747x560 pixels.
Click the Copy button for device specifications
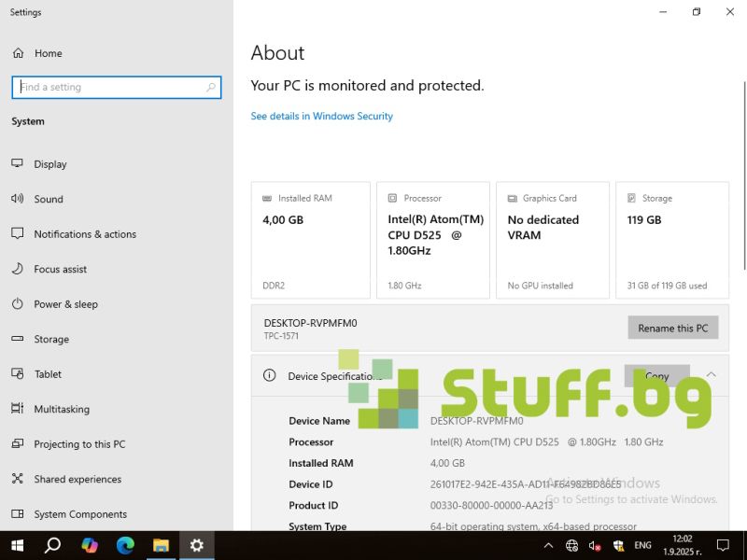(x=656, y=375)
